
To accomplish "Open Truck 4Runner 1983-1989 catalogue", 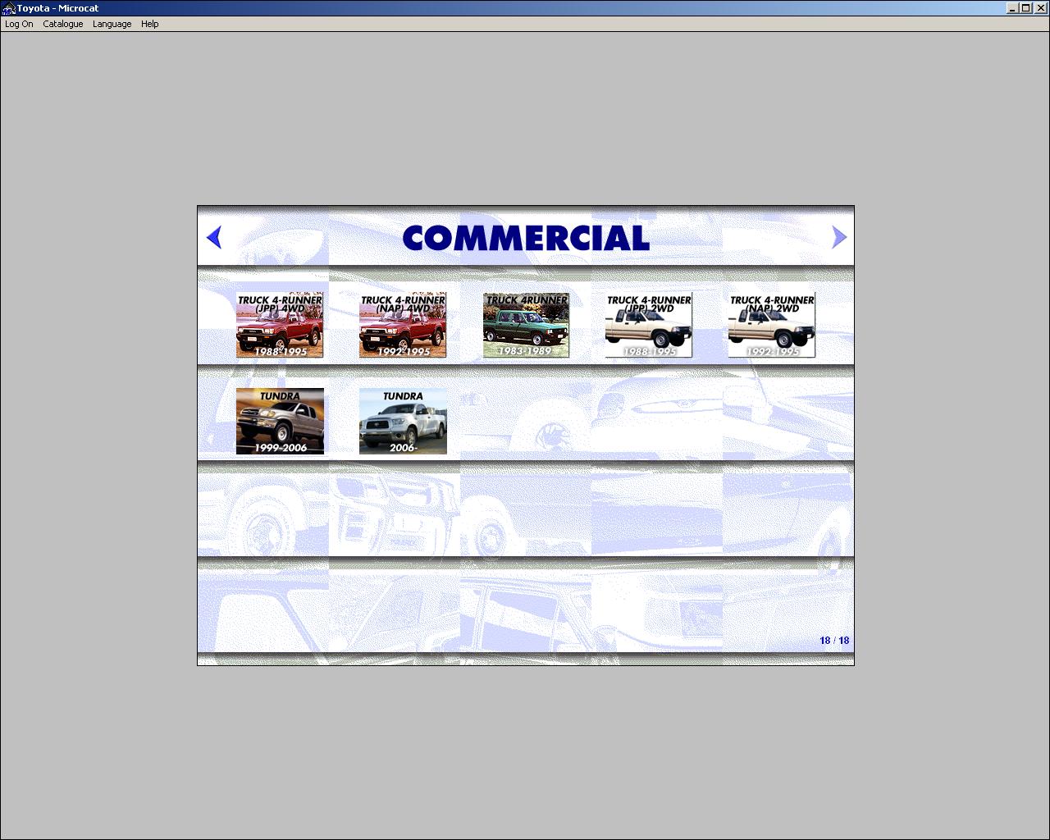I will tap(526, 325).
